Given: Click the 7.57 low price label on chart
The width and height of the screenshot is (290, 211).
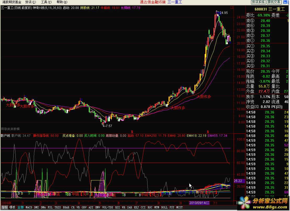Looking at the screenshot, I should click(109, 126).
